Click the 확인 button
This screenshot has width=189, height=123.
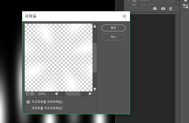pos(113,28)
